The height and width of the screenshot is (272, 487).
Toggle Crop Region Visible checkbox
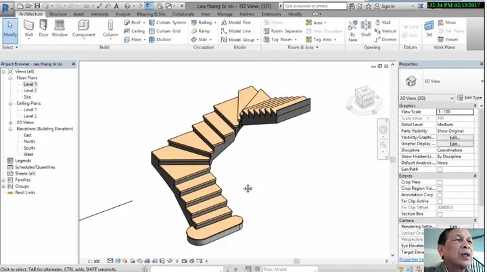point(440,189)
